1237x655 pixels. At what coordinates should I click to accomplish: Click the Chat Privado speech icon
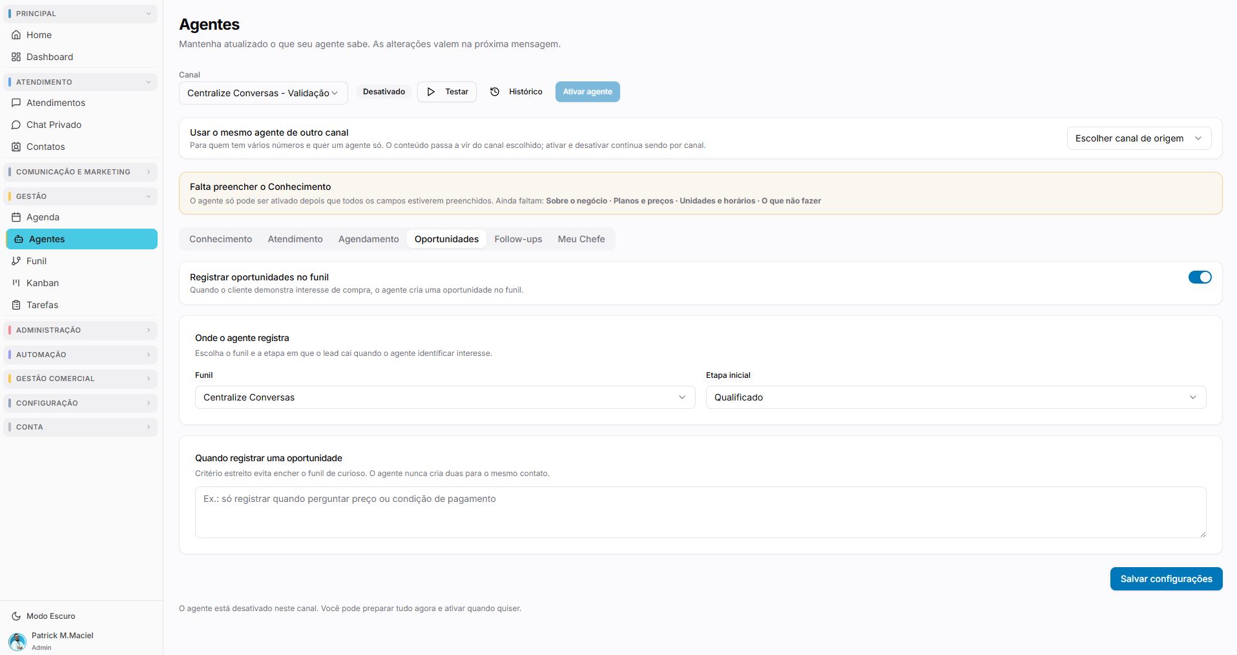[x=16, y=125]
